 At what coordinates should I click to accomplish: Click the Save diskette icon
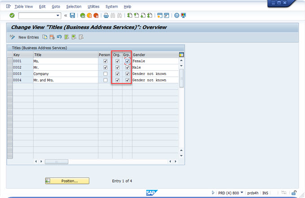(x=72, y=15)
